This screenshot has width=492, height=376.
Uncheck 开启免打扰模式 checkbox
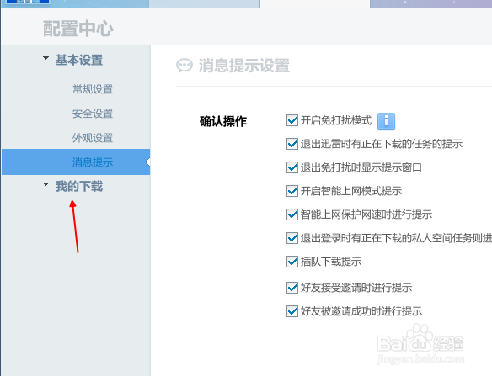292,120
